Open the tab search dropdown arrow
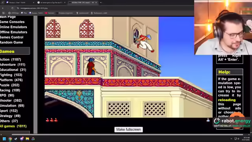Viewport: 252px width, 142px height. coord(3,3)
